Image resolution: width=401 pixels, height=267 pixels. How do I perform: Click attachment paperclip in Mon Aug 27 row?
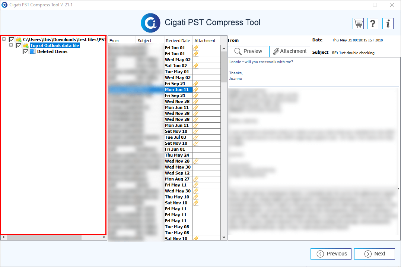pos(195,179)
